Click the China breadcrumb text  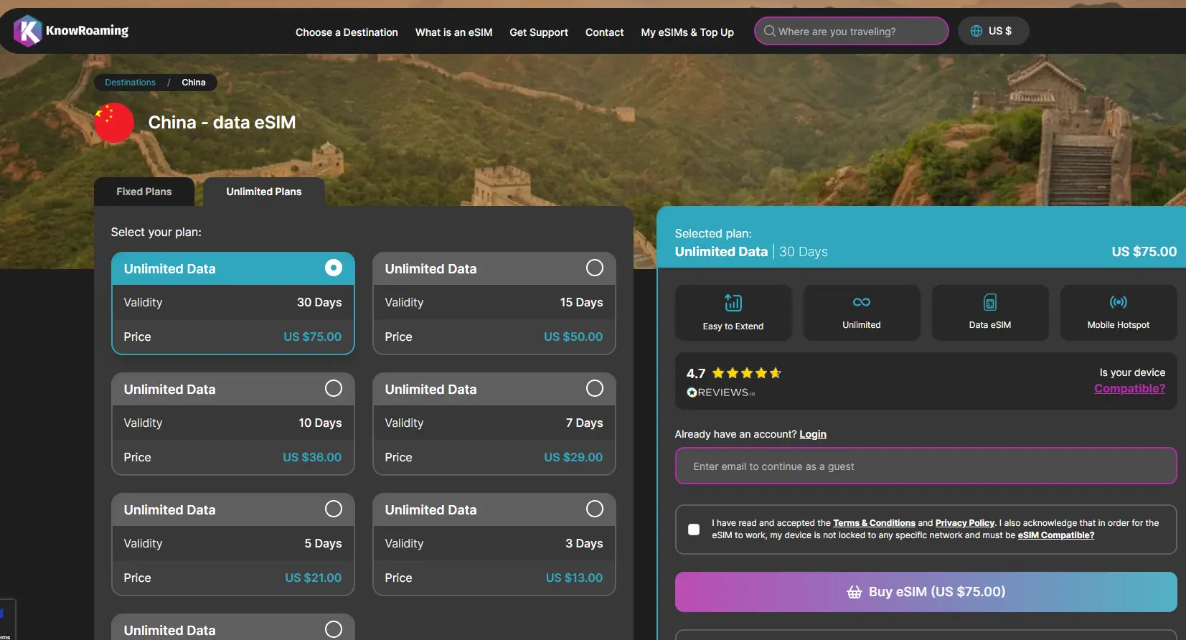(x=194, y=83)
